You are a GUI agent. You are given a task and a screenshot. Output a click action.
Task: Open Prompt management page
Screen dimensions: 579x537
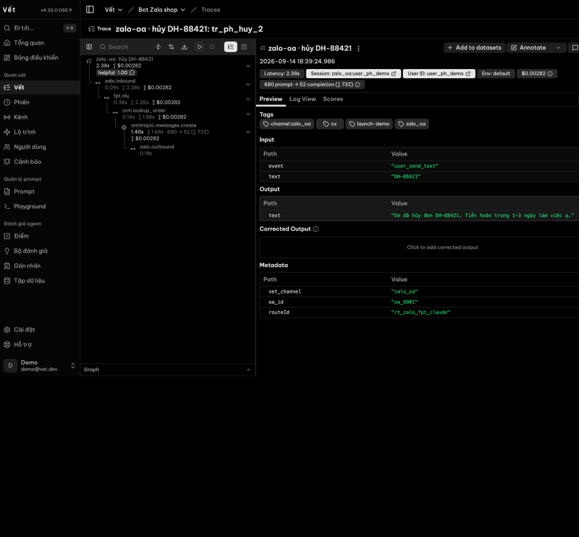[x=40, y=192]
